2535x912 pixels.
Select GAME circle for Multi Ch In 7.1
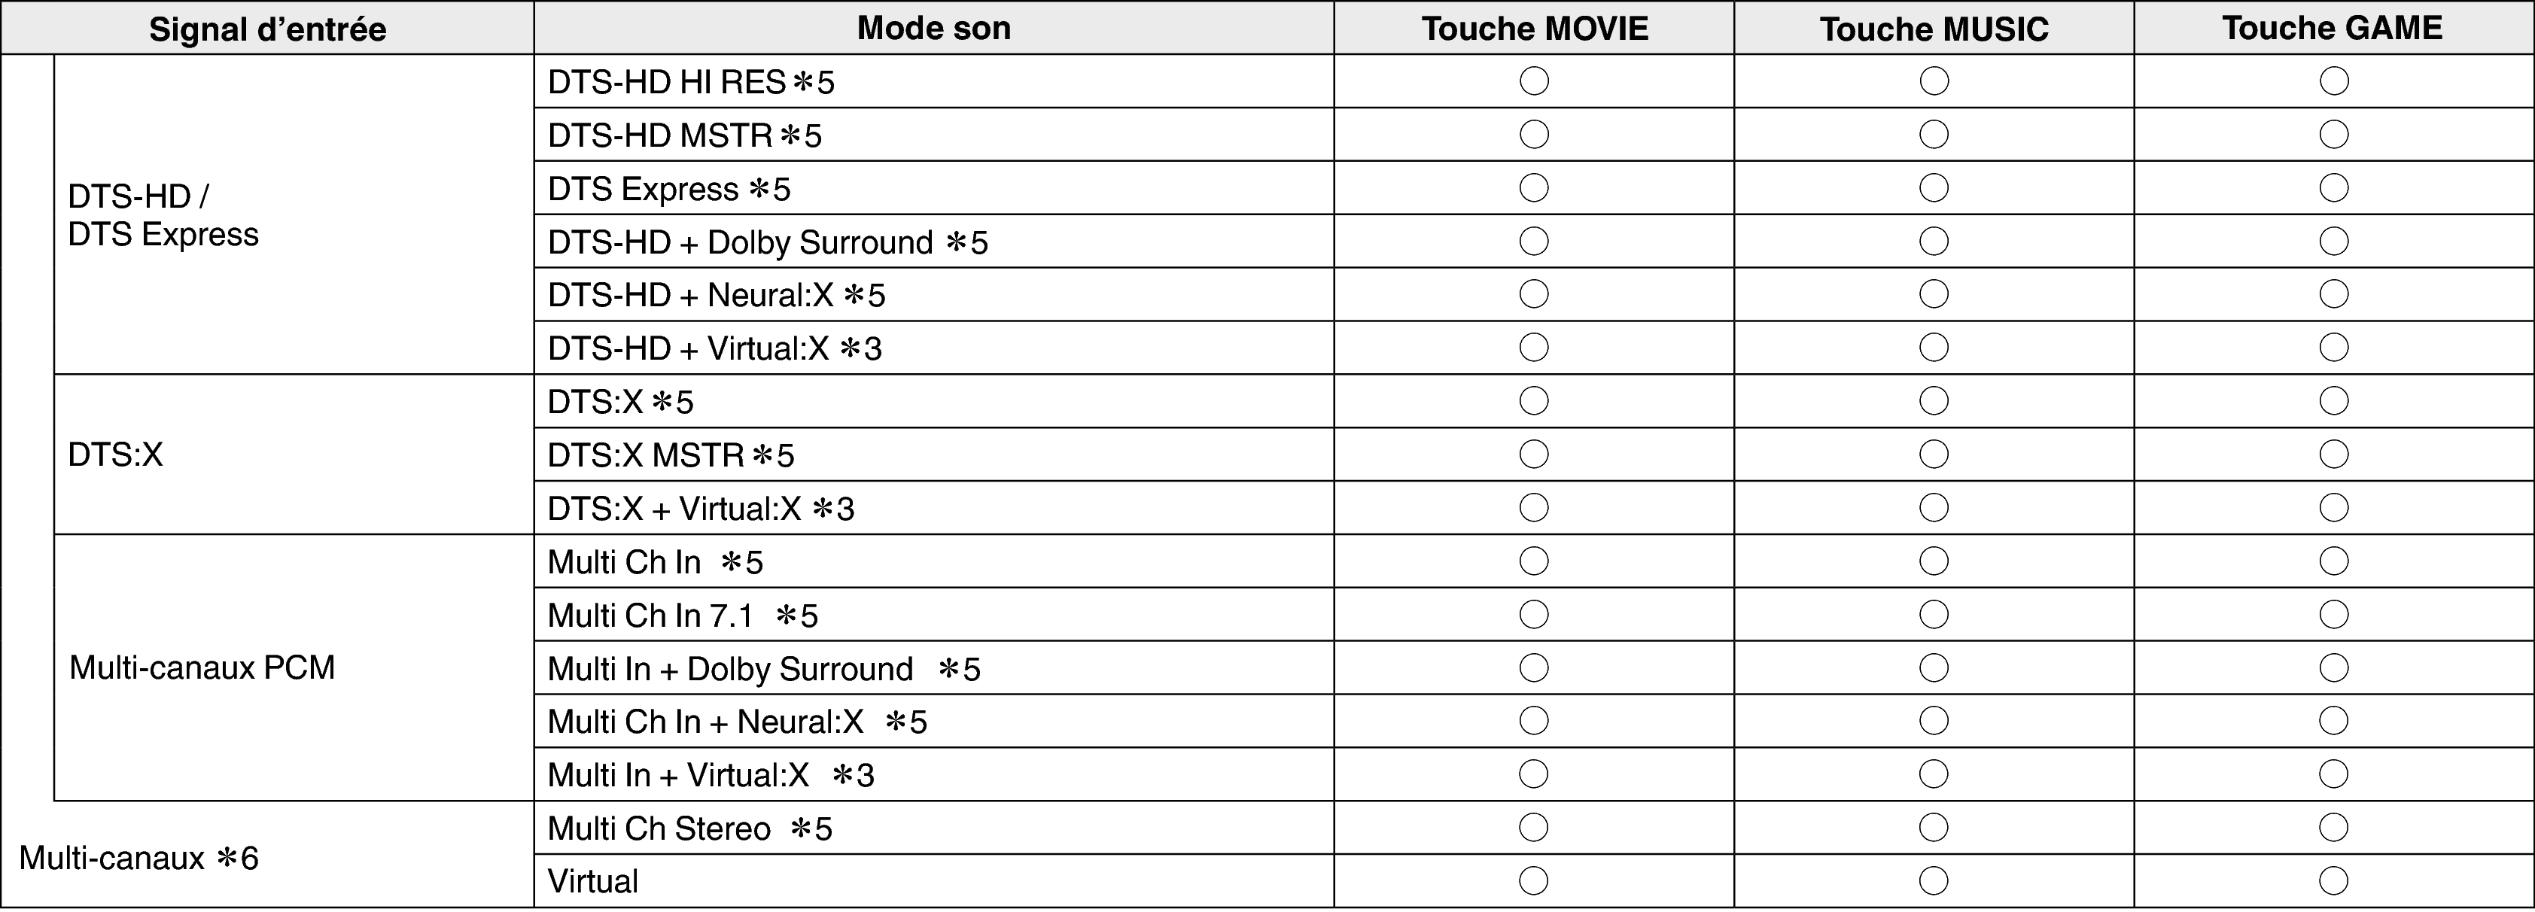coord(2333,615)
